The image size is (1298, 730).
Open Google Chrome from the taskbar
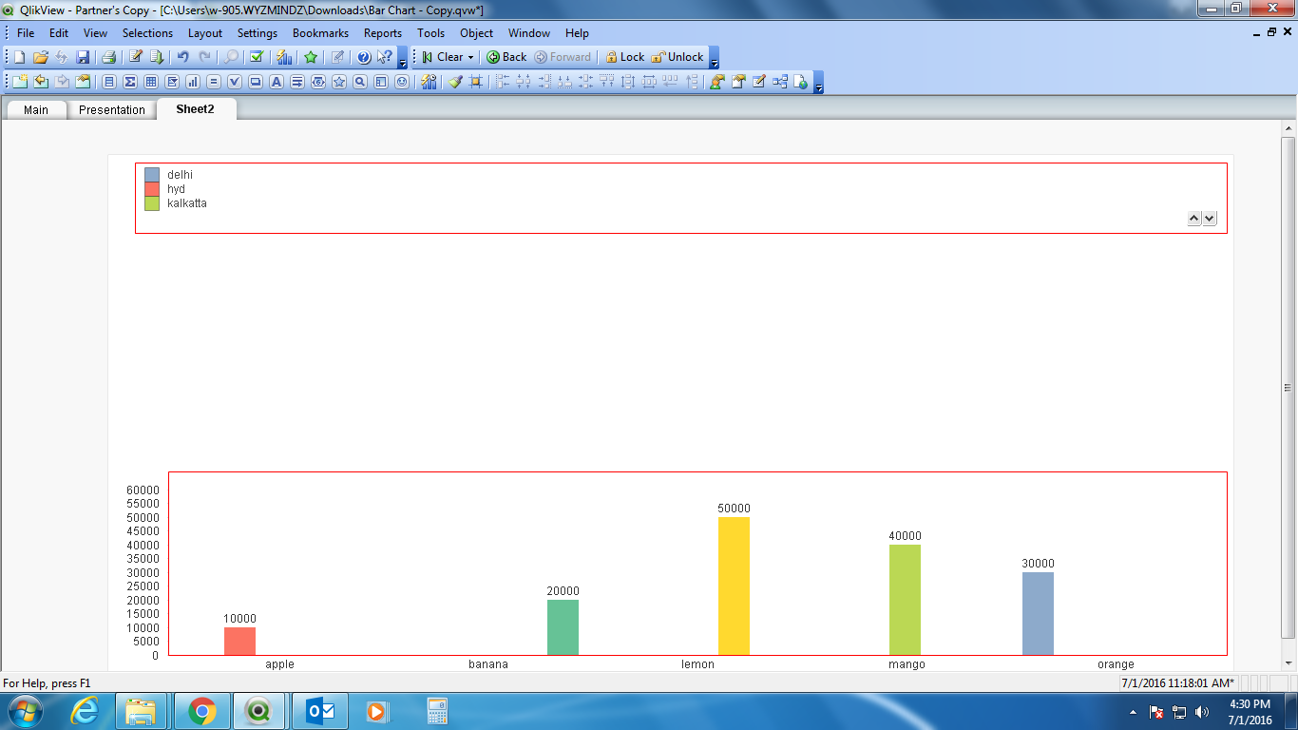(201, 711)
